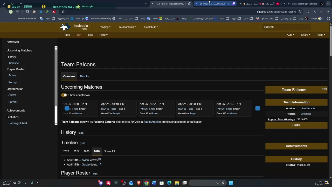Select the 2025 timeline tab
This screenshot has width=332, height=187.
click(86, 151)
